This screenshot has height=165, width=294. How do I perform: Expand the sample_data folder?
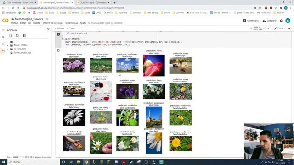(8, 49)
